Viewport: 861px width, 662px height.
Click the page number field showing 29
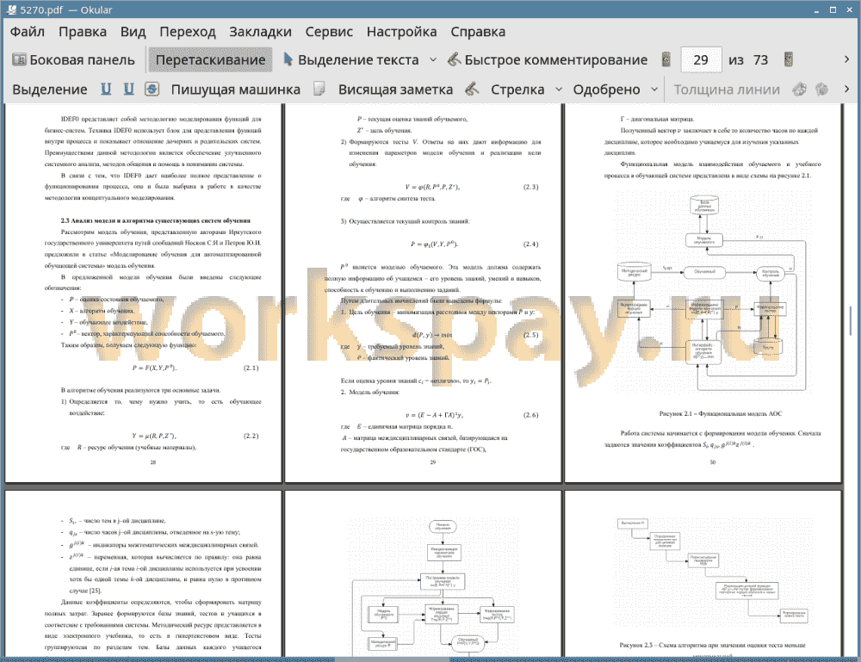[701, 60]
